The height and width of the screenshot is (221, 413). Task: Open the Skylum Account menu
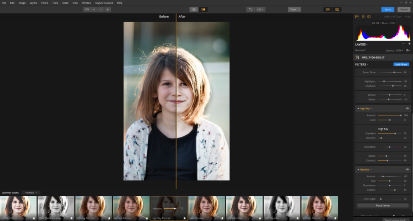pos(104,2)
